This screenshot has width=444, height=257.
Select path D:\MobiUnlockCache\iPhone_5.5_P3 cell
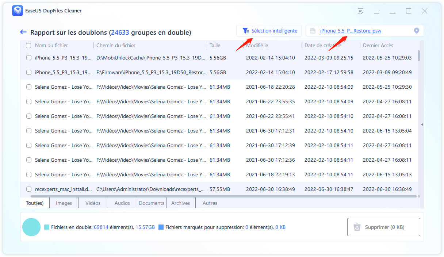click(151, 58)
